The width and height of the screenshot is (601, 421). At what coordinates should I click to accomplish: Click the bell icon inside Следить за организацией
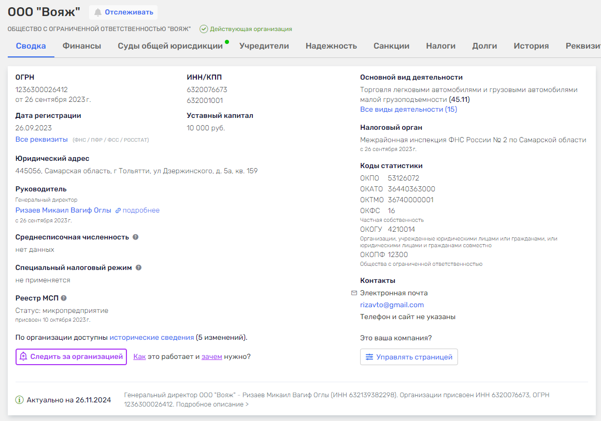tap(23, 356)
